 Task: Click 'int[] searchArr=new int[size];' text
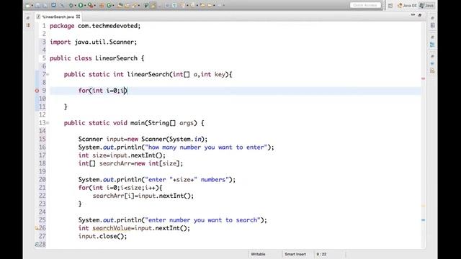130,163
